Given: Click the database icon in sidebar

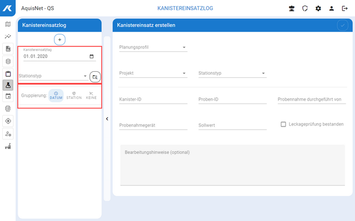Looking at the screenshot, I should point(8,61).
